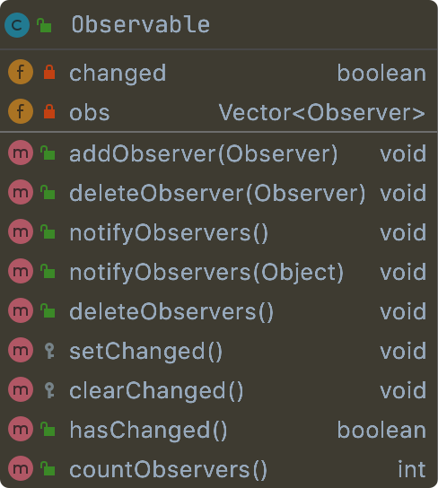Click the private lock icon beside changed
The image size is (438, 488).
click(x=49, y=72)
